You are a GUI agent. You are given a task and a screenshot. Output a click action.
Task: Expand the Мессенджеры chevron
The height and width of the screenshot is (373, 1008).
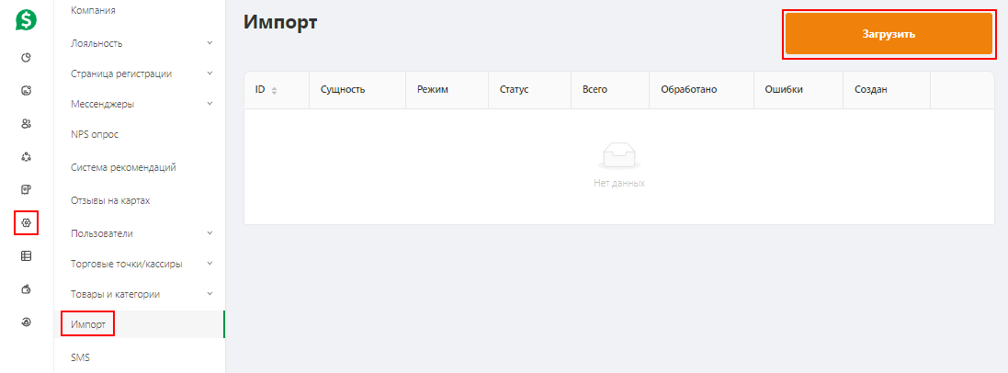[210, 104]
